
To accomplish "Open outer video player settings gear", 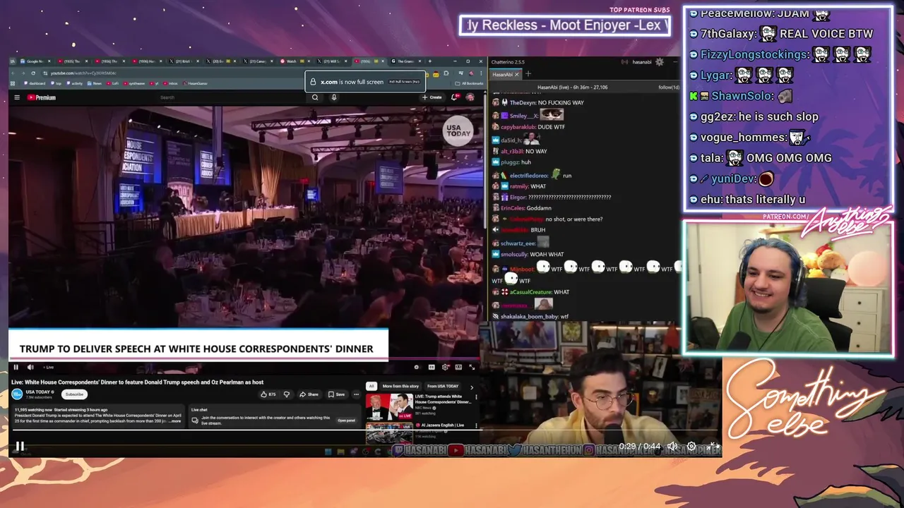I will pos(691,446).
